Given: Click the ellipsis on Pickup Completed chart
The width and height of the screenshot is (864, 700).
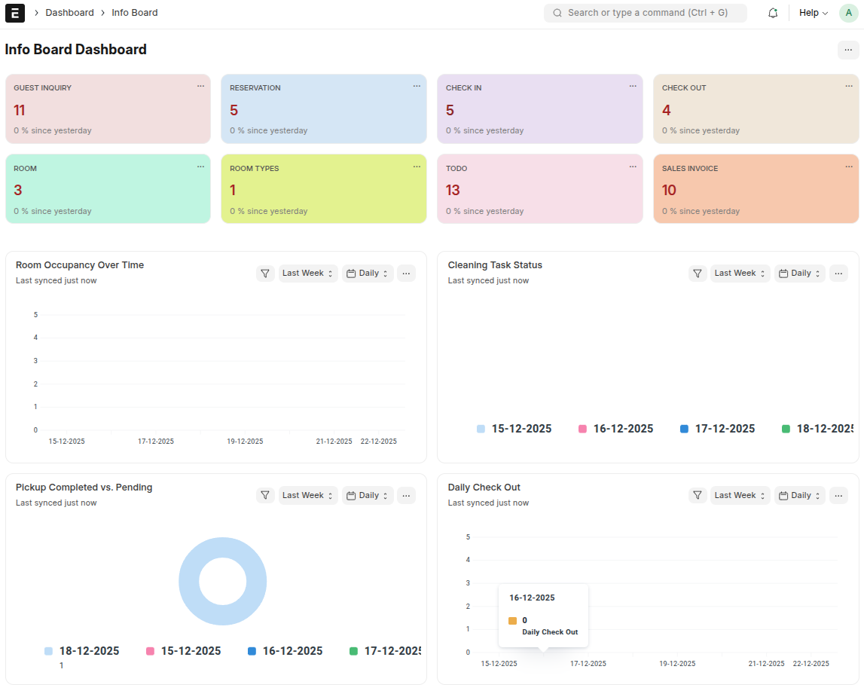Looking at the screenshot, I should [406, 495].
